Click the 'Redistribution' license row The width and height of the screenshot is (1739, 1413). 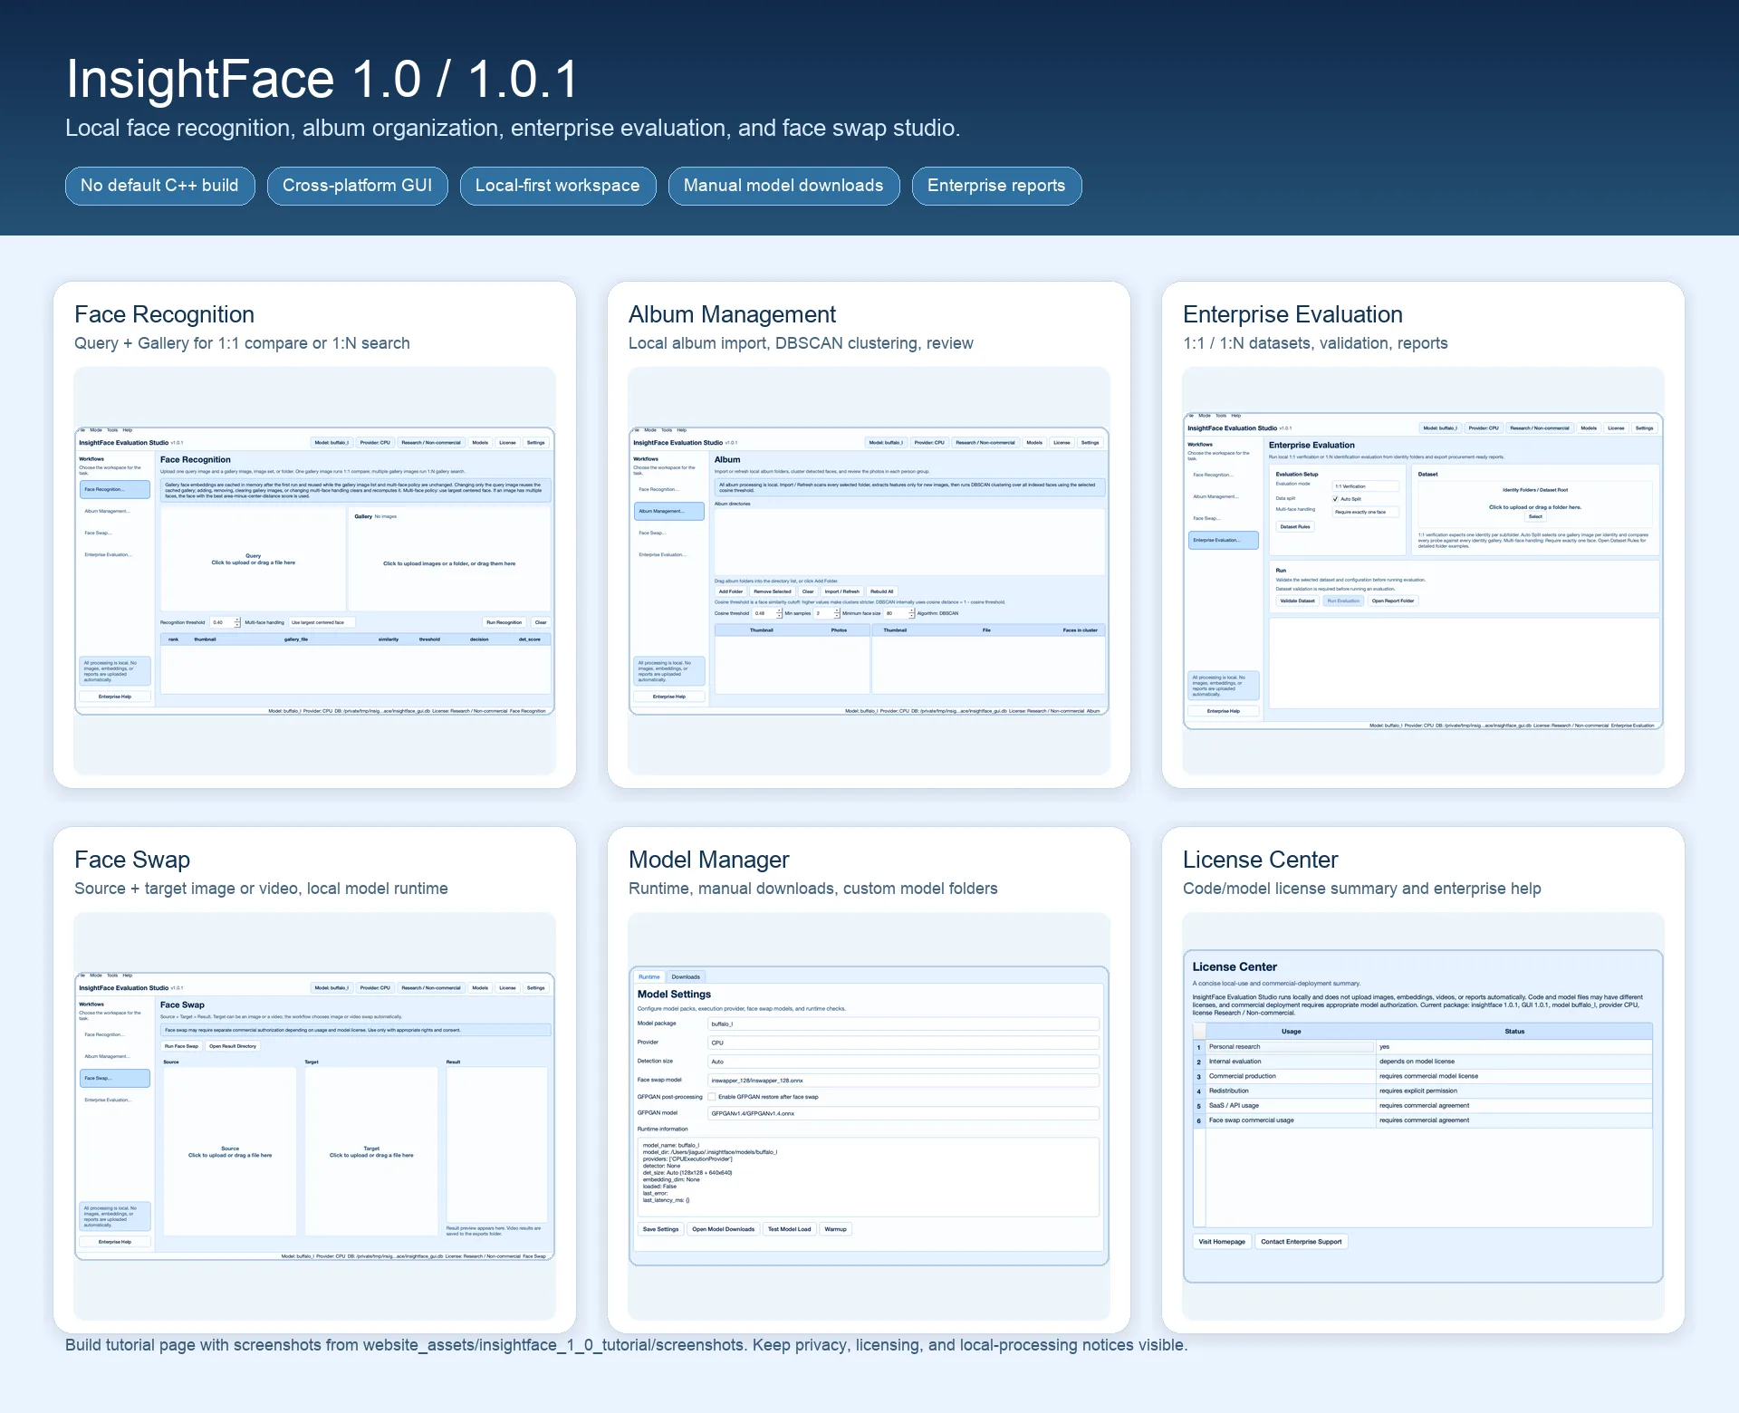1423,1091
